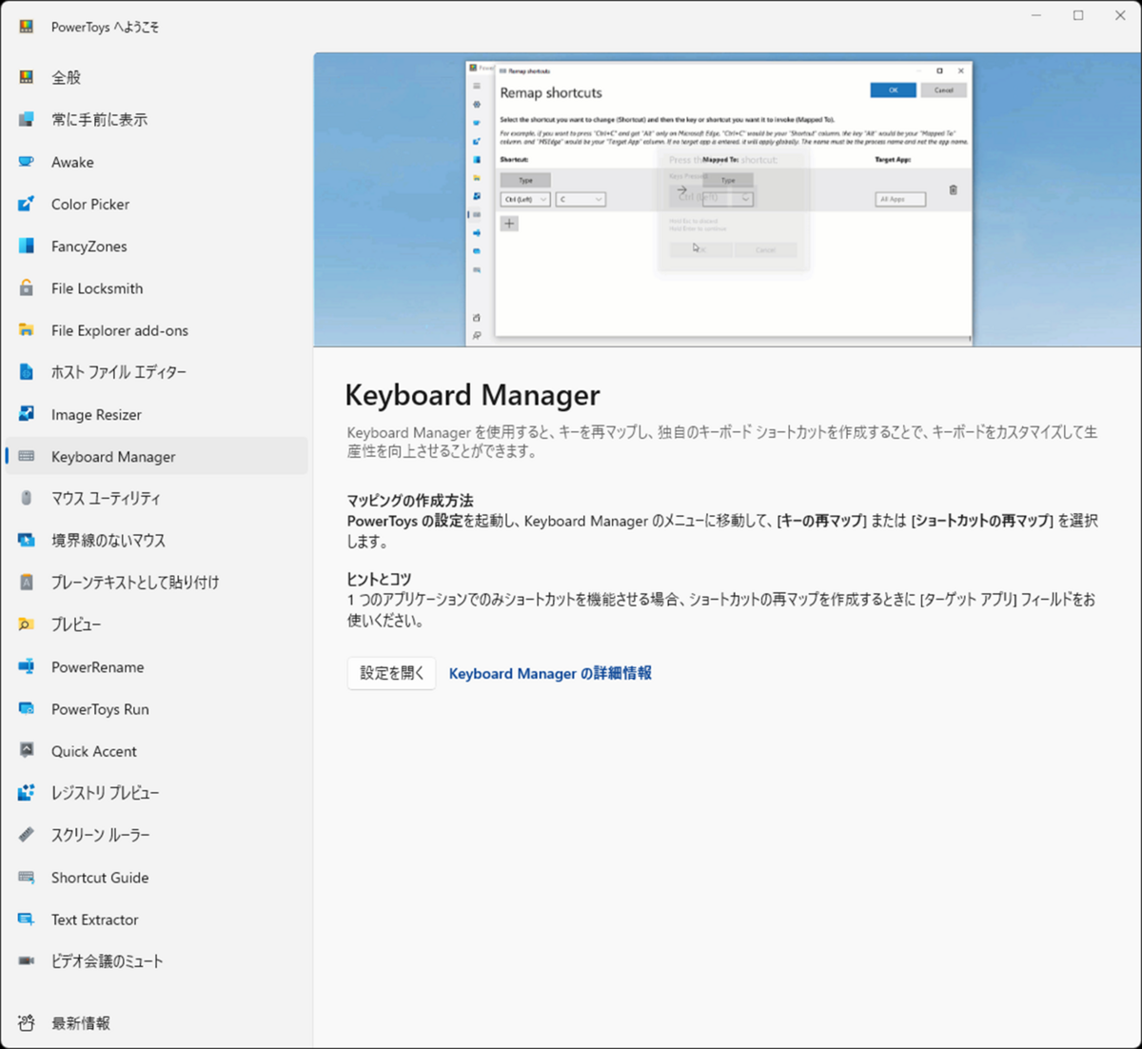Click the 最新情報 icon at sidebar bottom
The image size is (1142, 1049).
point(27,1022)
